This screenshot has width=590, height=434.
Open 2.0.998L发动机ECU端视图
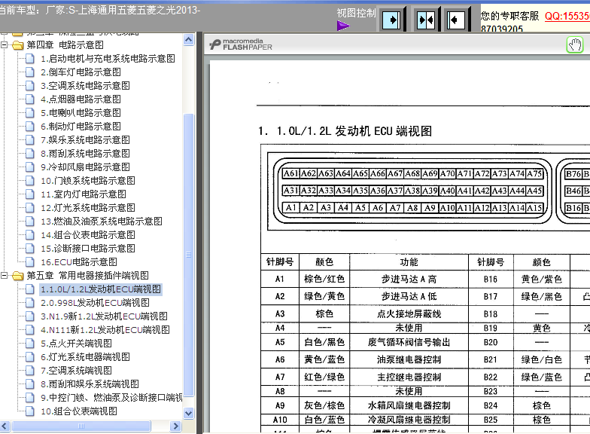pos(95,303)
